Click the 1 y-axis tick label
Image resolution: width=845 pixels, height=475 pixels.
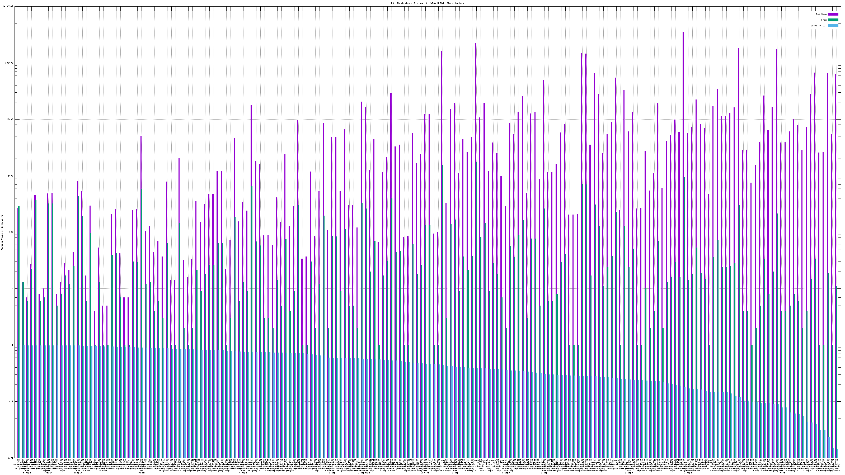click(x=12, y=345)
